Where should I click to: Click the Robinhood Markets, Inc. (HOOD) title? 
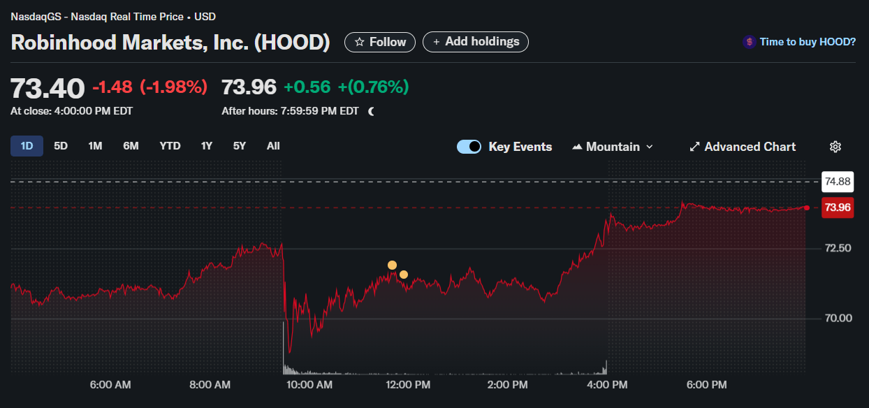pos(170,42)
